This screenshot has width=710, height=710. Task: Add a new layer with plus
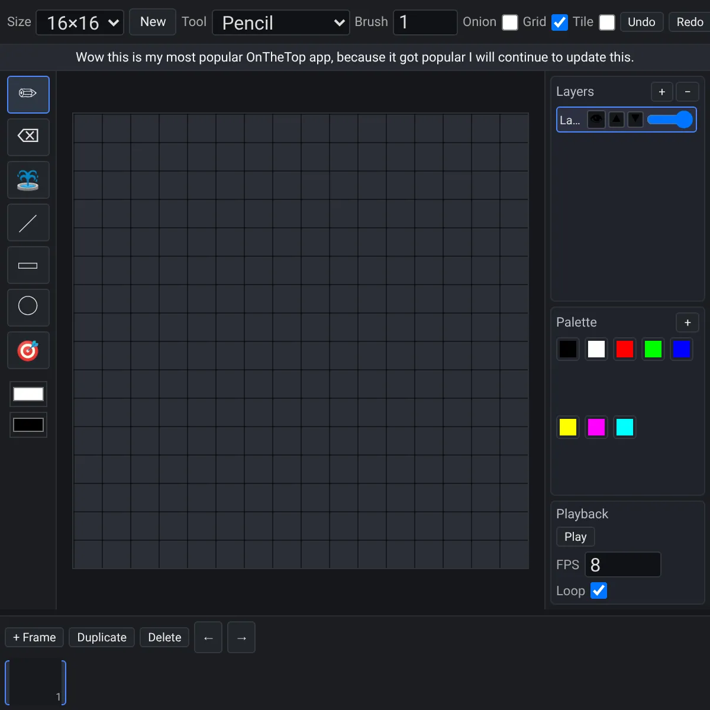662,92
